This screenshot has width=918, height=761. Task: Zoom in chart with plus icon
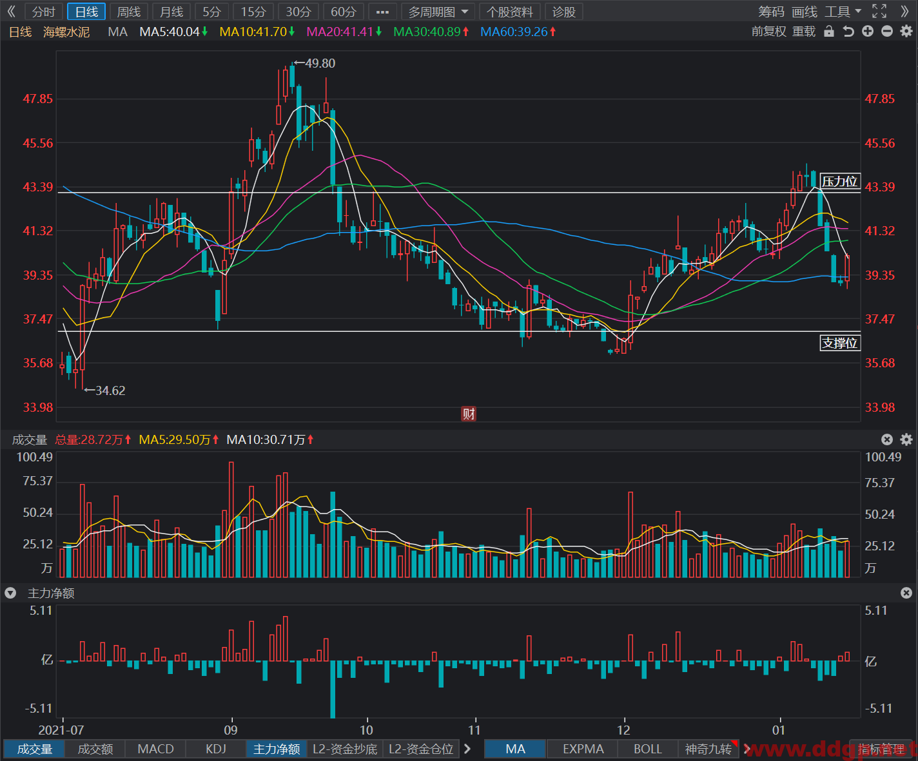868,31
